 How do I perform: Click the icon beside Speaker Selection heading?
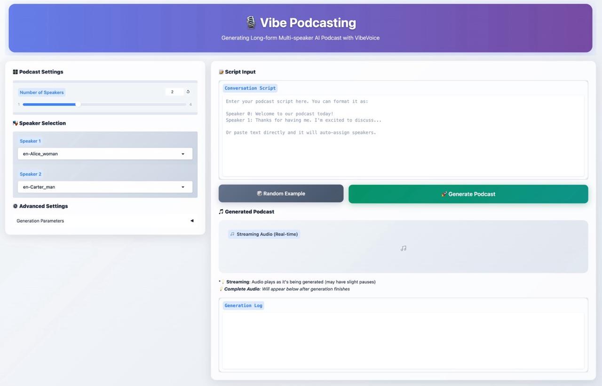[x=15, y=123]
